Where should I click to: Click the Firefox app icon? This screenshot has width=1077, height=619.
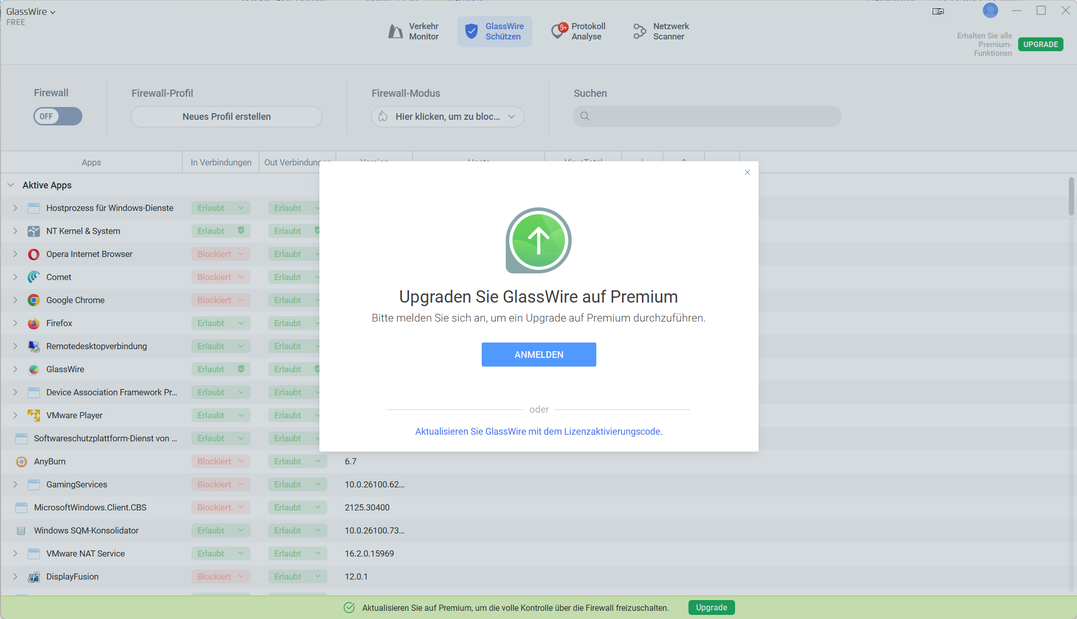34,324
